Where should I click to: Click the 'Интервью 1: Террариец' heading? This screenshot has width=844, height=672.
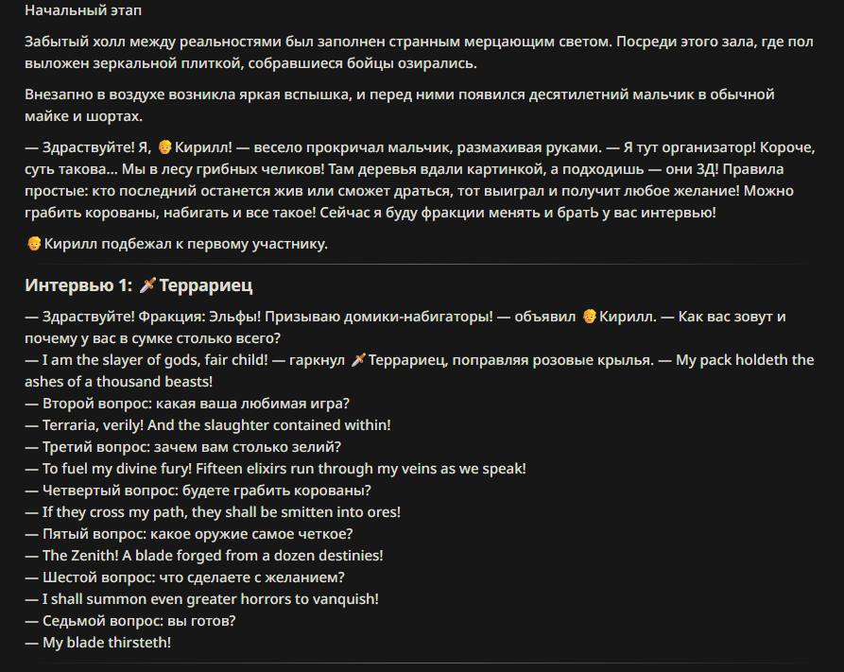coord(138,284)
